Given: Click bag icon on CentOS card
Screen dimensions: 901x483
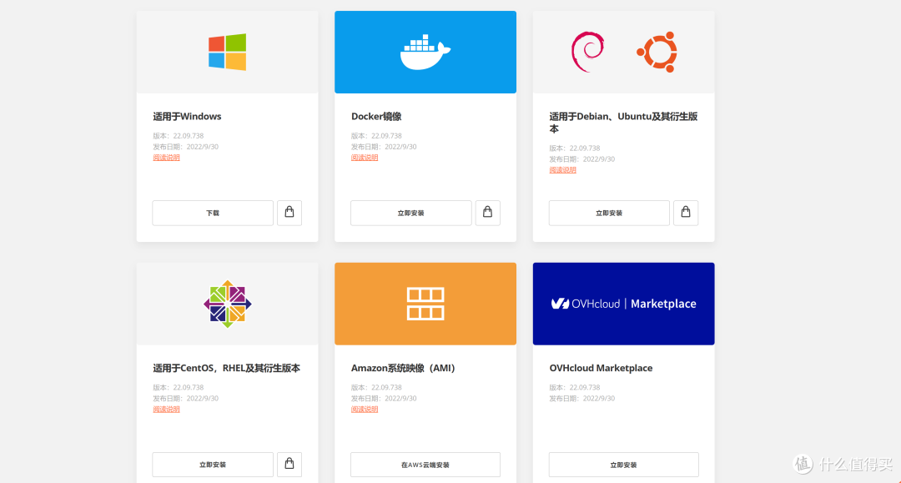Looking at the screenshot, I should pos(289,464).
